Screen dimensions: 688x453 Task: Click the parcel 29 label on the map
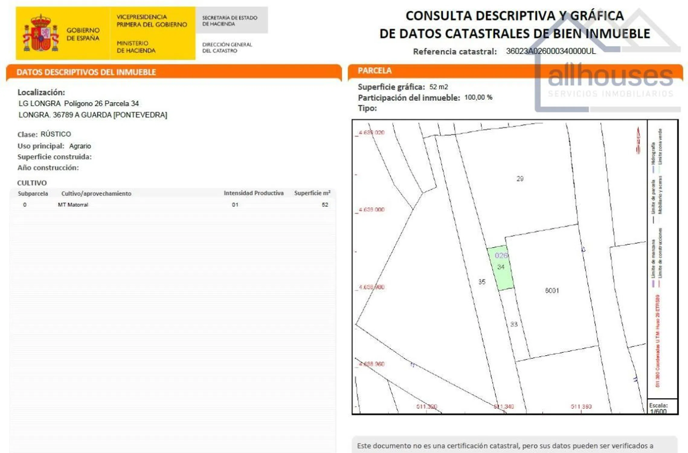coord(520,179)
